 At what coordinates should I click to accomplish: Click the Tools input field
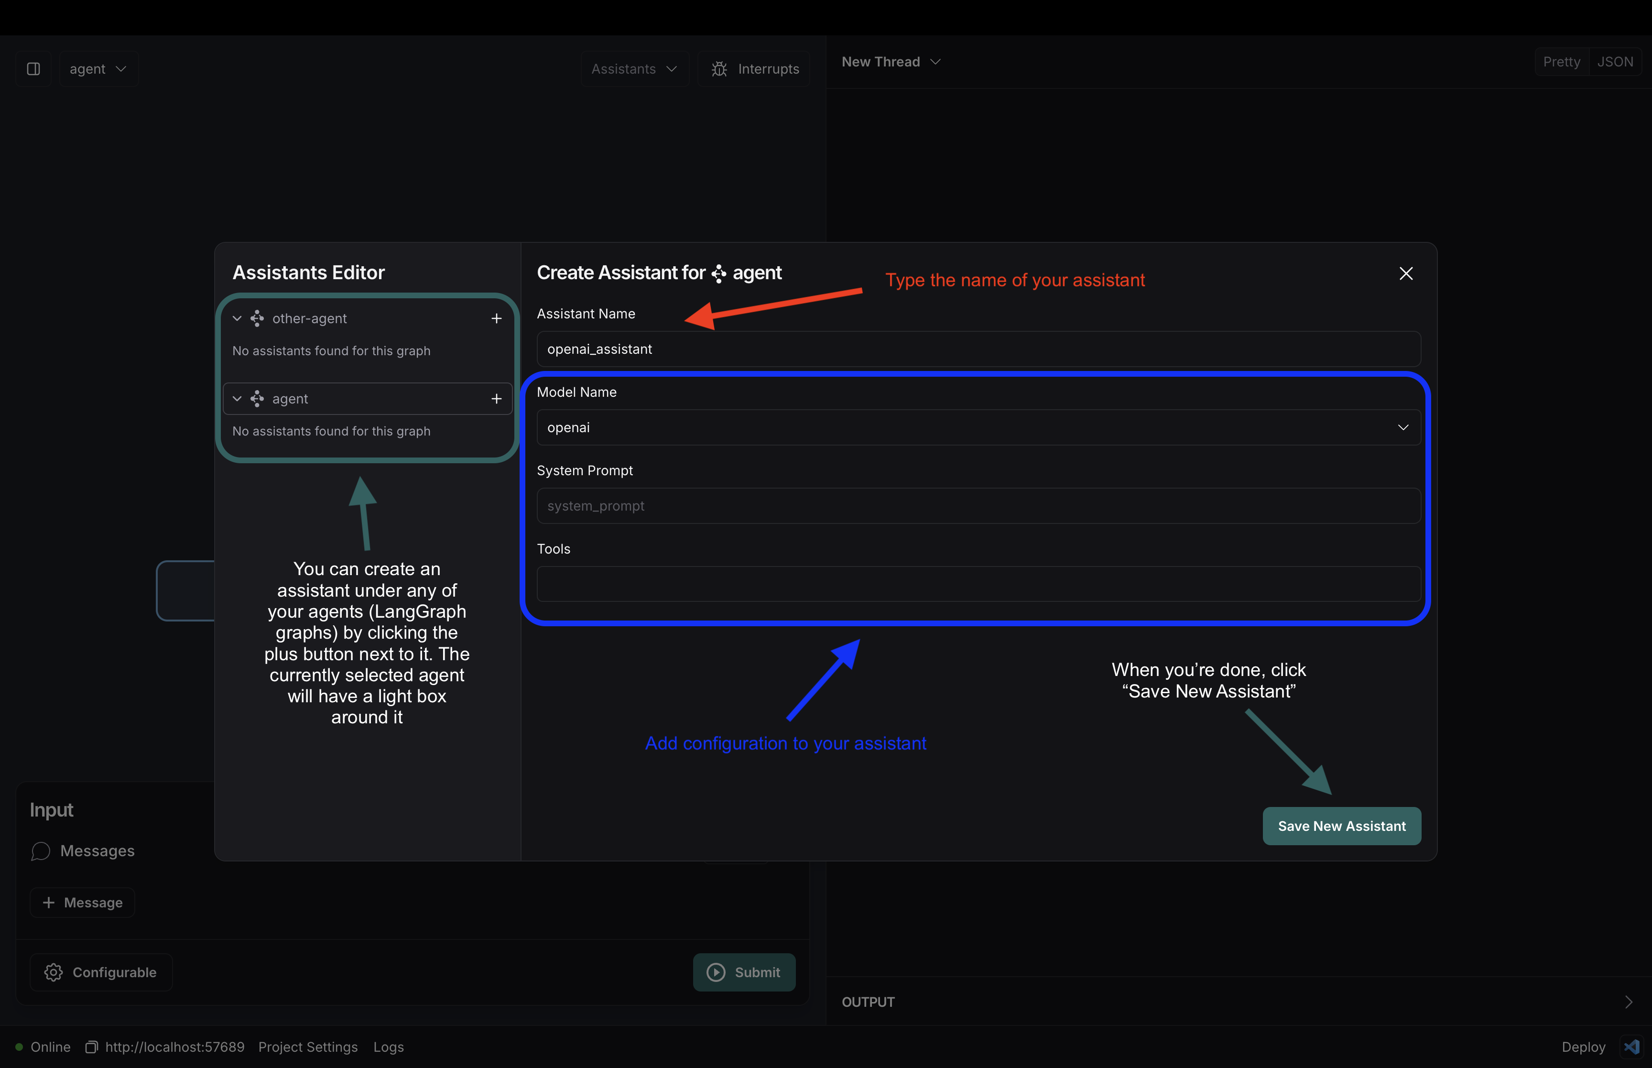[978, 584]
